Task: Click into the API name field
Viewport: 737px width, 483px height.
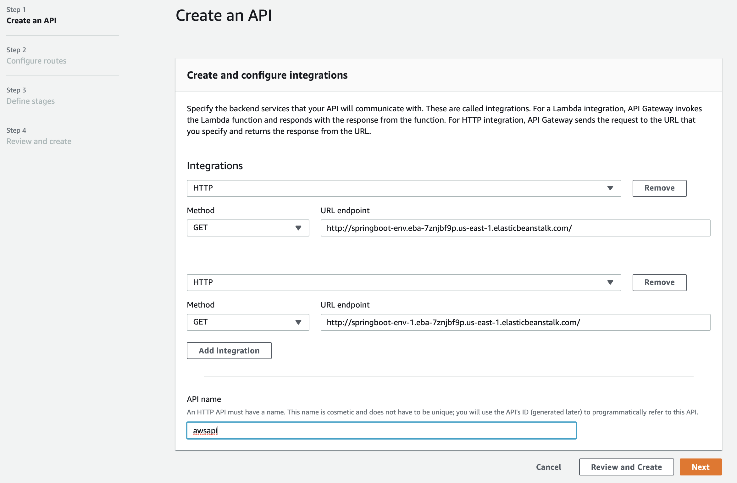Action: [x=381, y=430]
